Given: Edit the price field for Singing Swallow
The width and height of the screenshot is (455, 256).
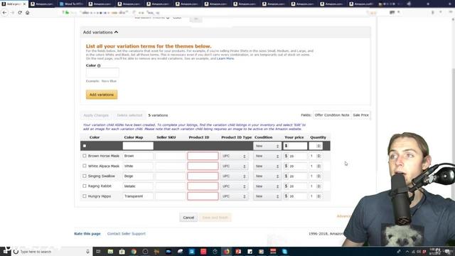Looking at the screenshot, I should tap(297, 176).
